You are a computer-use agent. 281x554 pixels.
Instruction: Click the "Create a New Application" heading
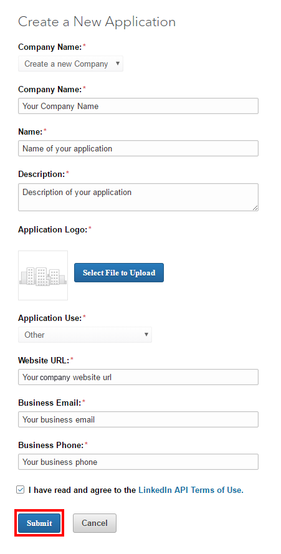tap(97, 22)
